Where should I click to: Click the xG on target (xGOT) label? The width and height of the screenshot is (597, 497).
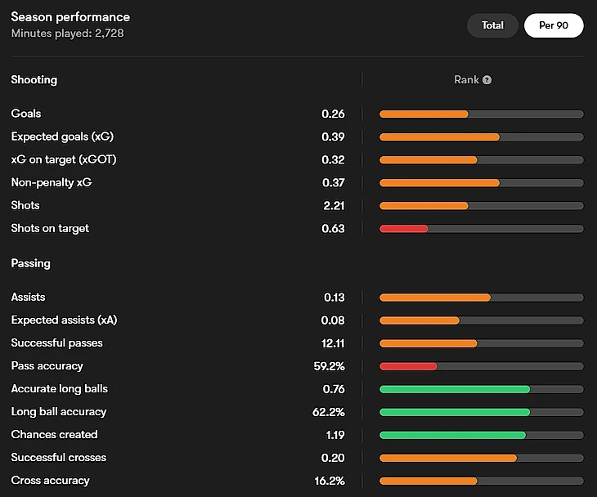64,159
